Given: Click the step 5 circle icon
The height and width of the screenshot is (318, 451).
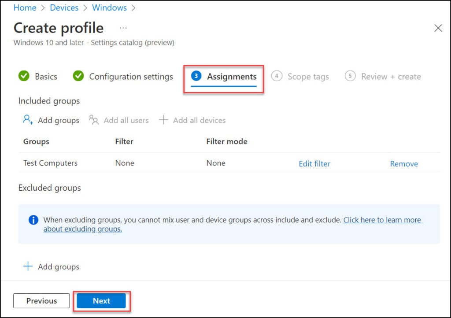Looking at the screenshot, I should click(350, 76).
